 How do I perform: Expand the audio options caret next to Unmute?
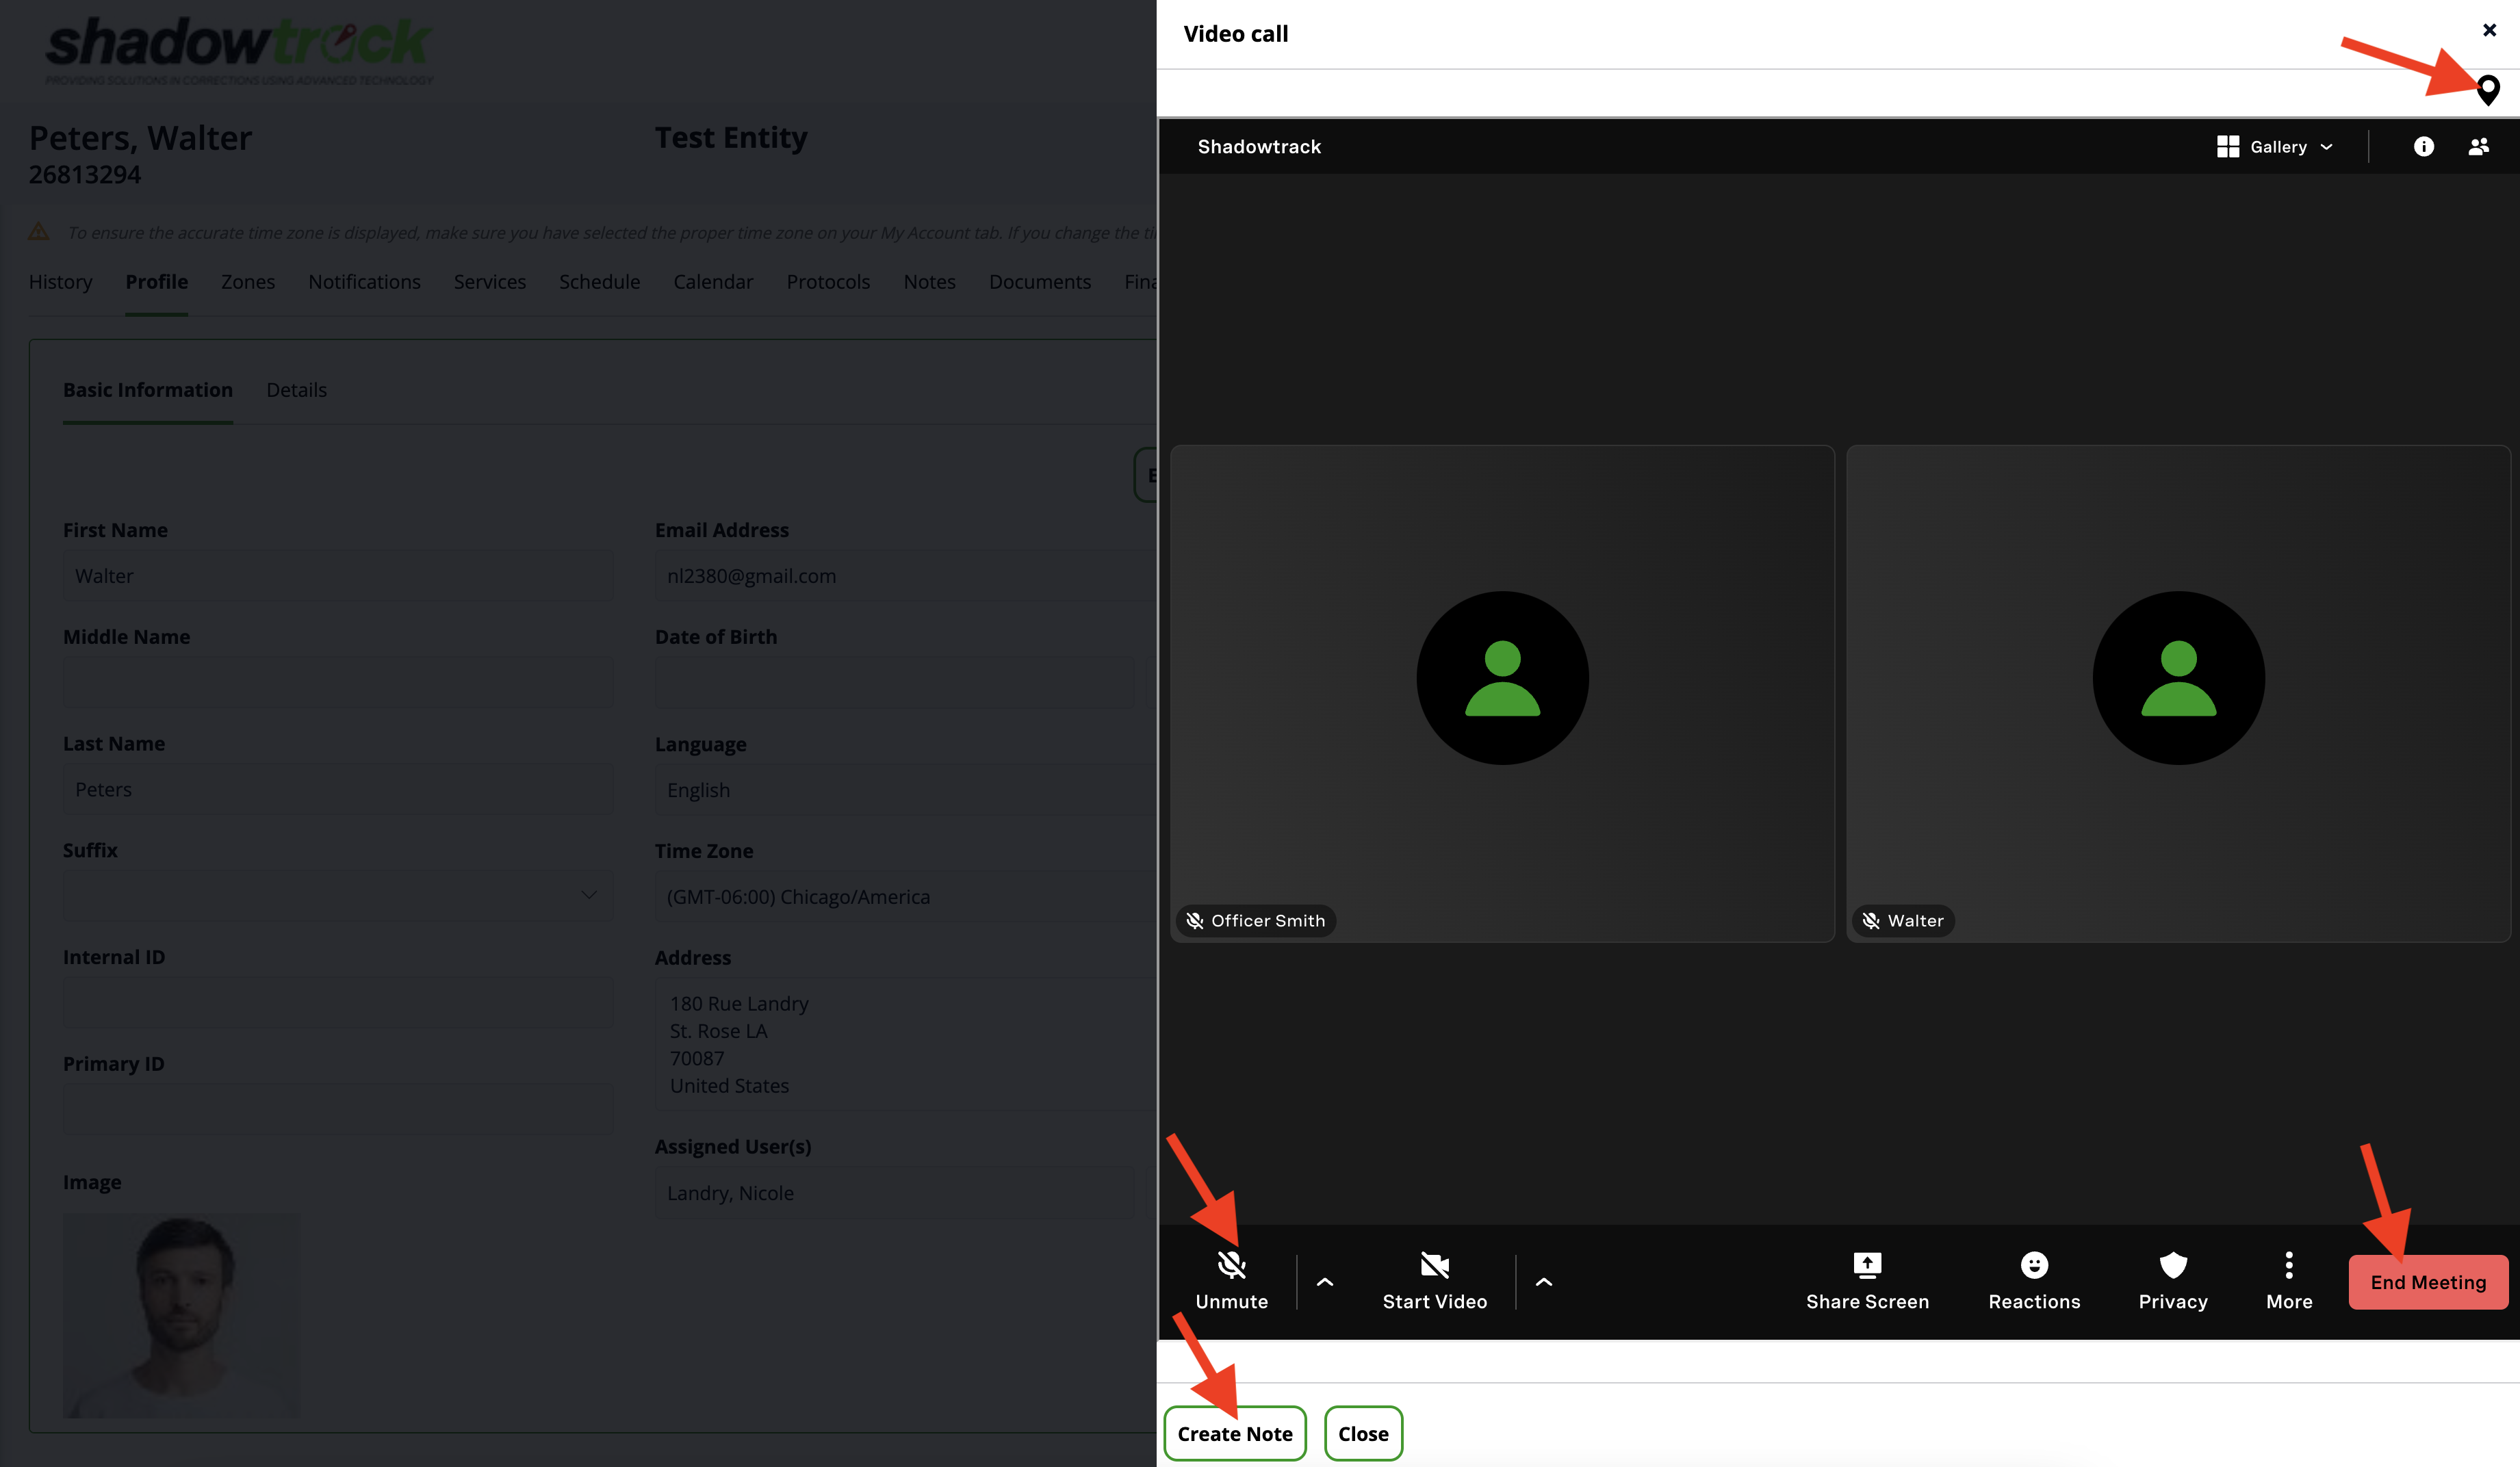point(1324,1282)
